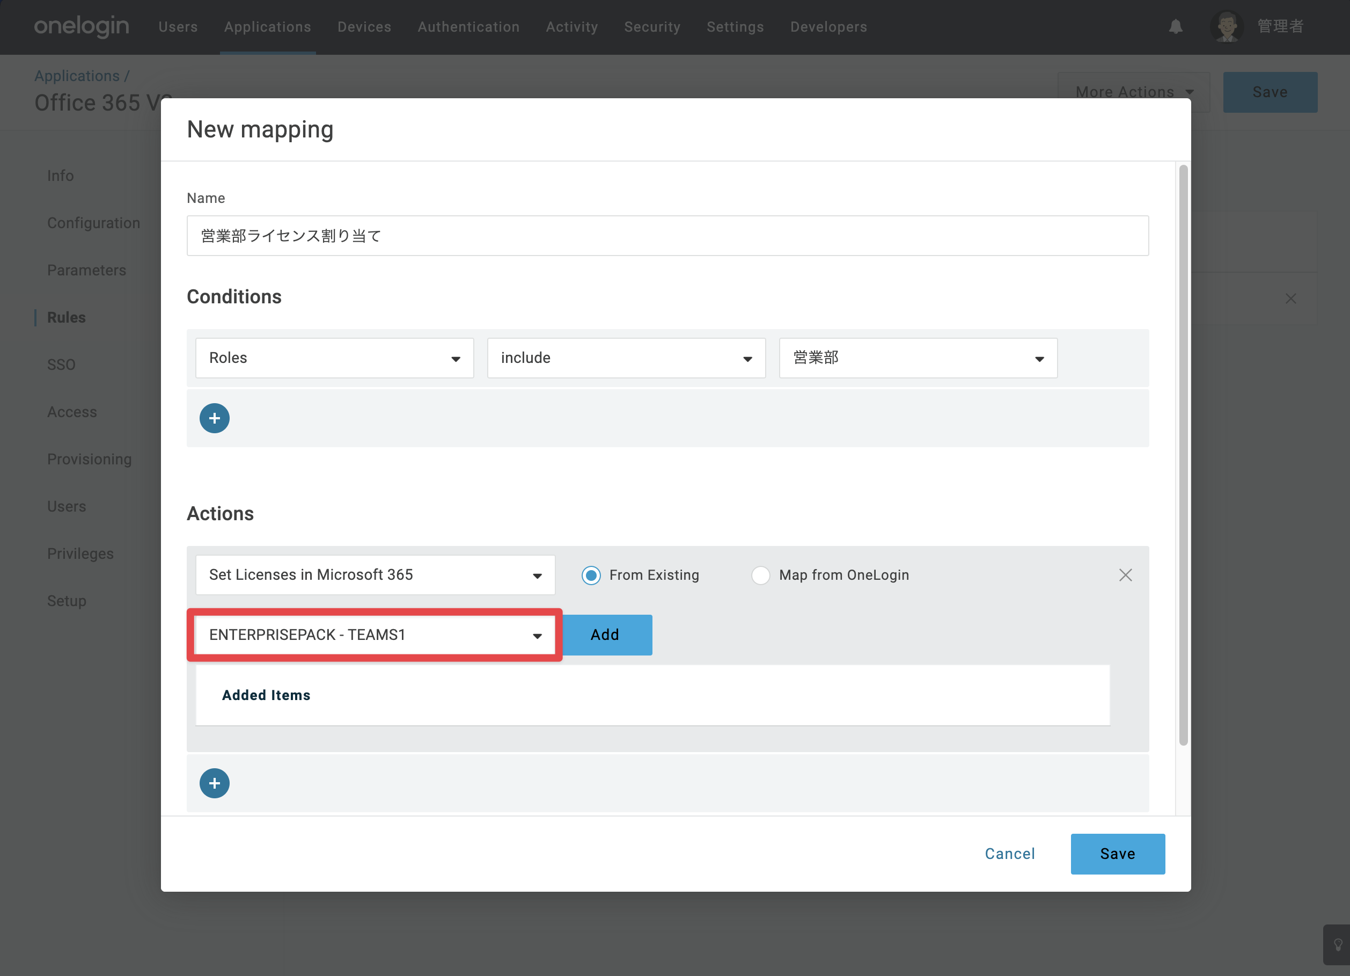This screenshot has width=1350, height=976.
Task: Switch to the Configuration sidebar tab
Action: click(93, 223)
